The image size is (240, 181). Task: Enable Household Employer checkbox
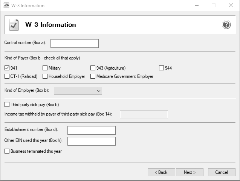coord(45,76)
